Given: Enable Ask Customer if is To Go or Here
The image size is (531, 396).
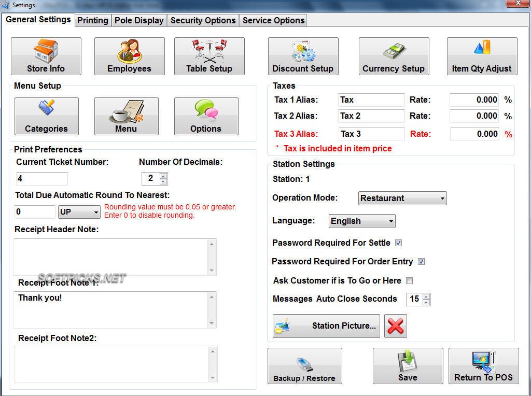Looking at the screenshot, I should pyautogui.click(x=409, y=280).
